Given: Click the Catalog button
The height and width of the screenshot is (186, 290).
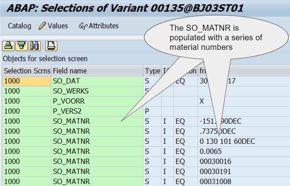Looking at the screenshot, I should click(20, 26).
